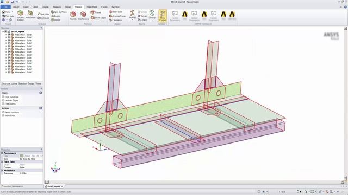
Task: Click the beam Orient tool
Action: click(x=142, y=20)
